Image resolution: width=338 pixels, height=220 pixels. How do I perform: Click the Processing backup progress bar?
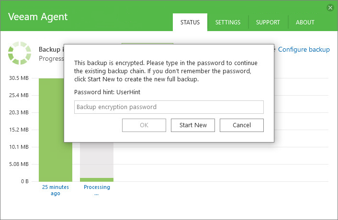(97, 179)
